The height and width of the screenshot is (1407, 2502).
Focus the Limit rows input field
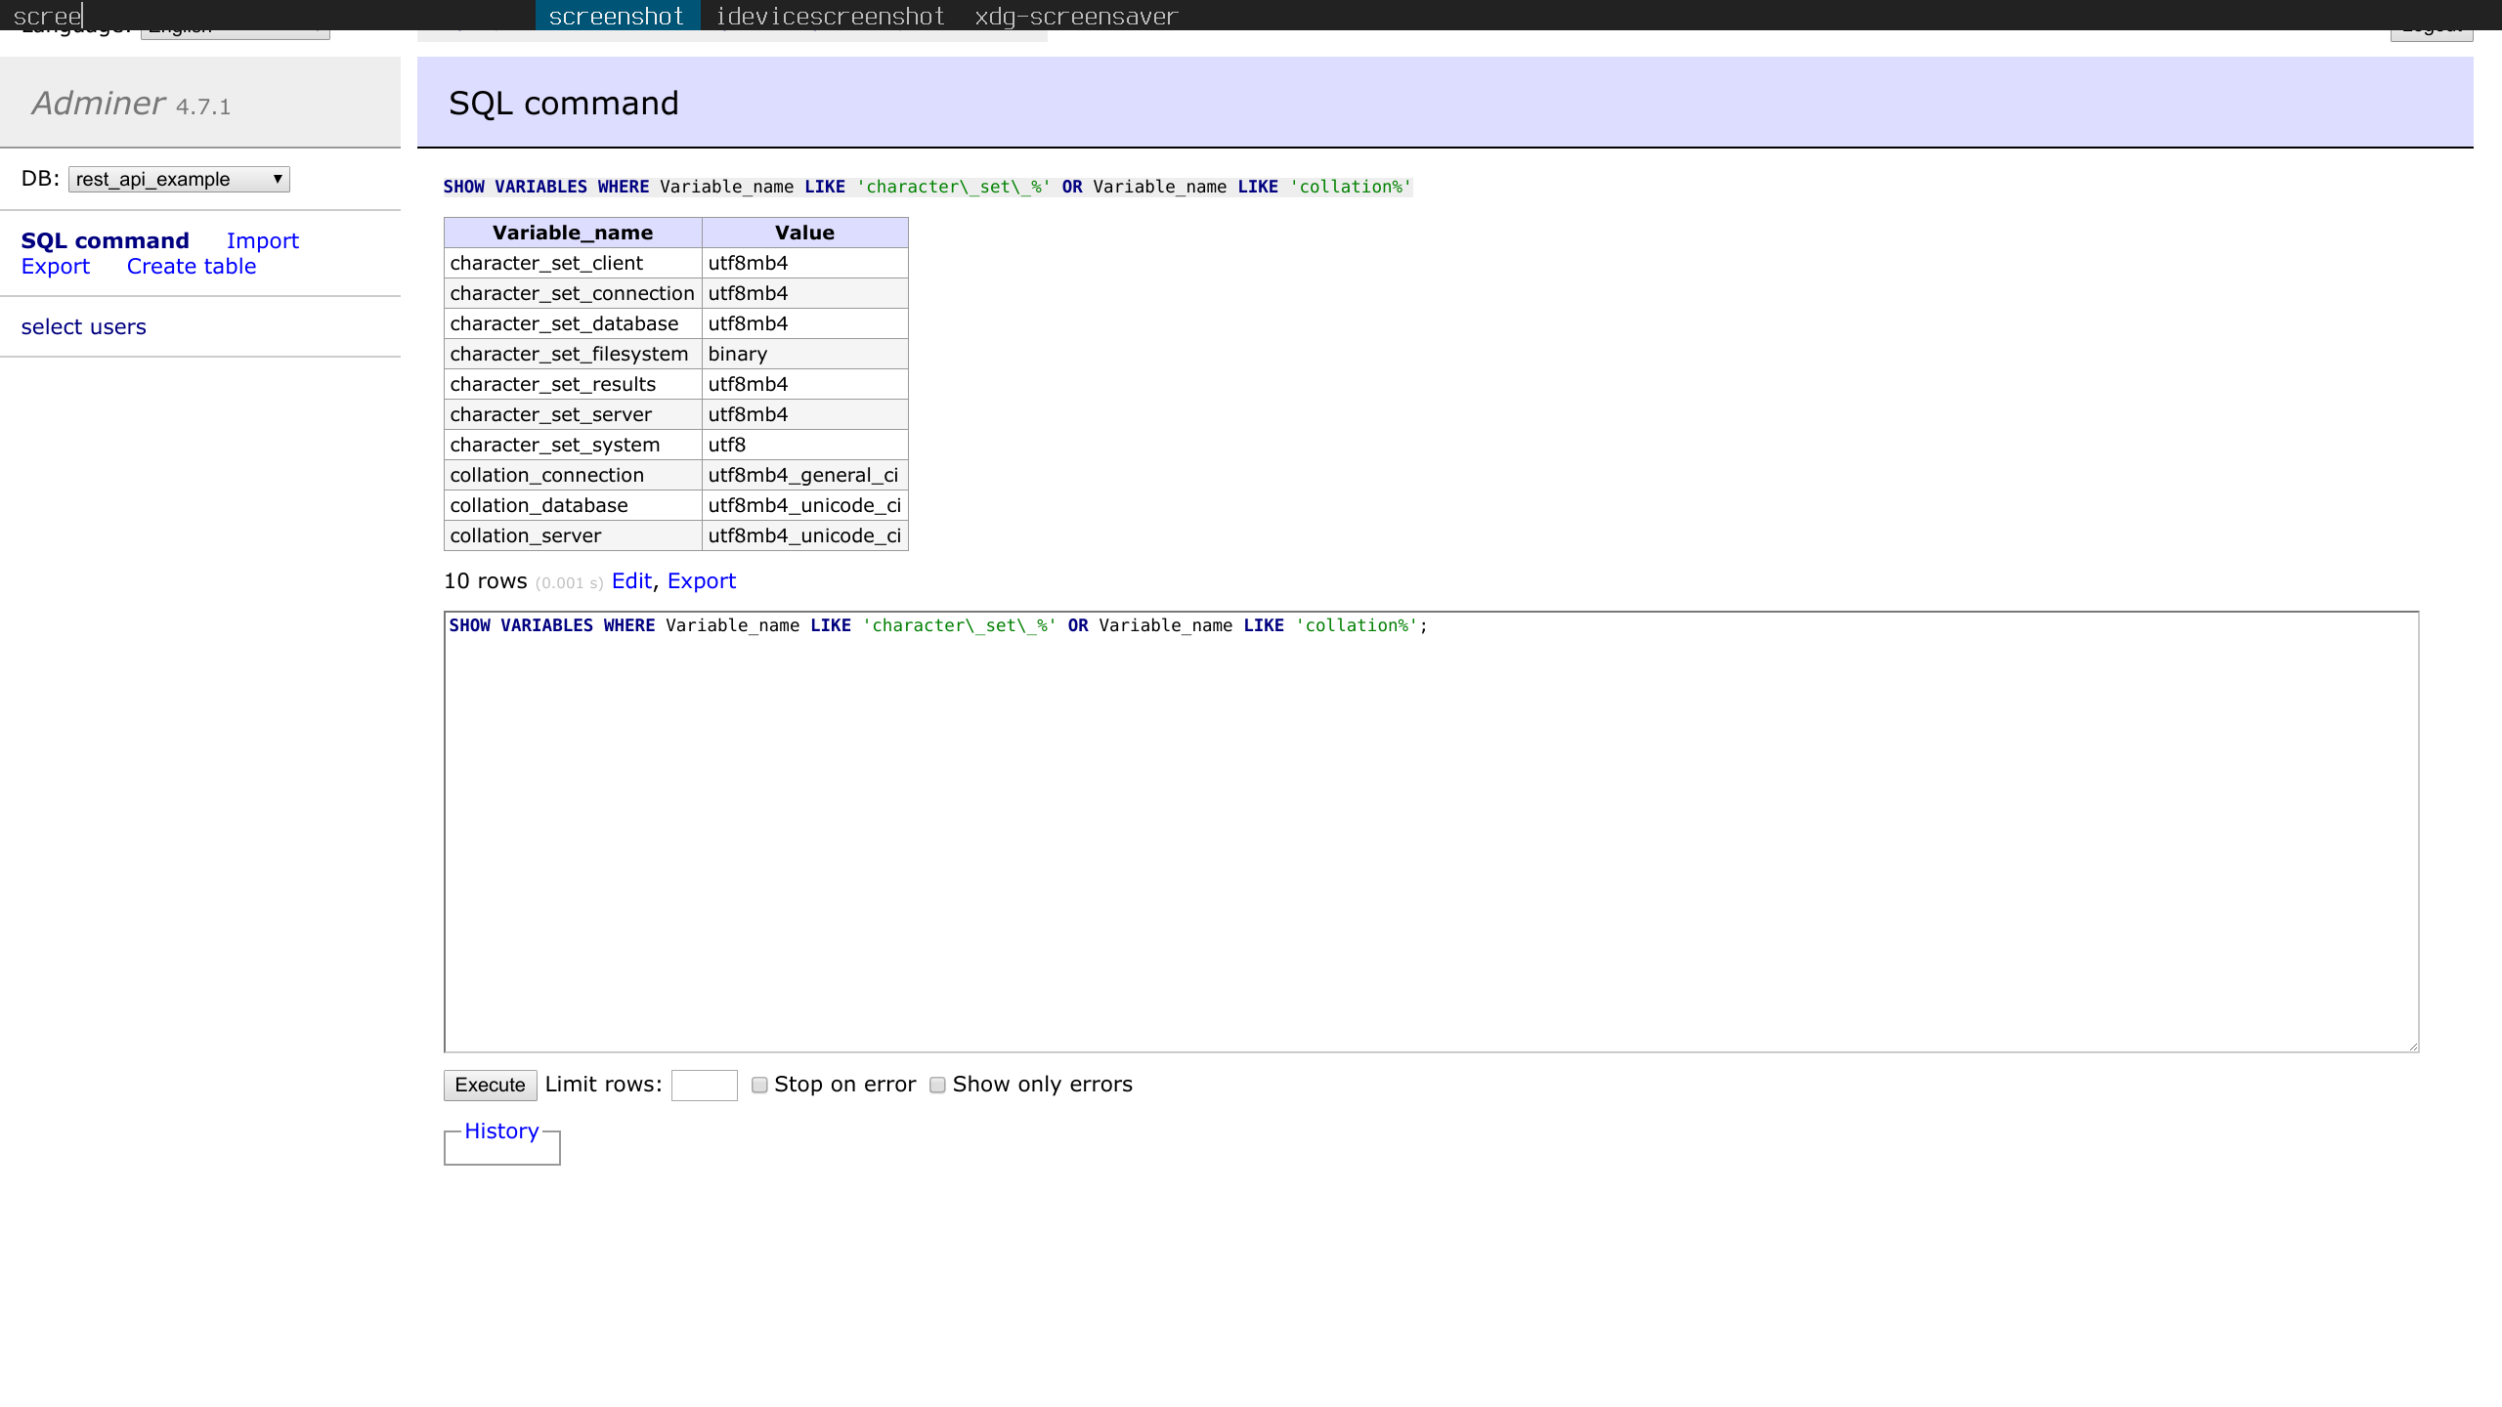tap(704, 1085)
